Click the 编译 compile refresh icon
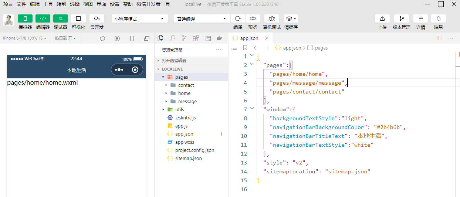The height and width of the screenshot is (197, 460). (x=238, y=18)
